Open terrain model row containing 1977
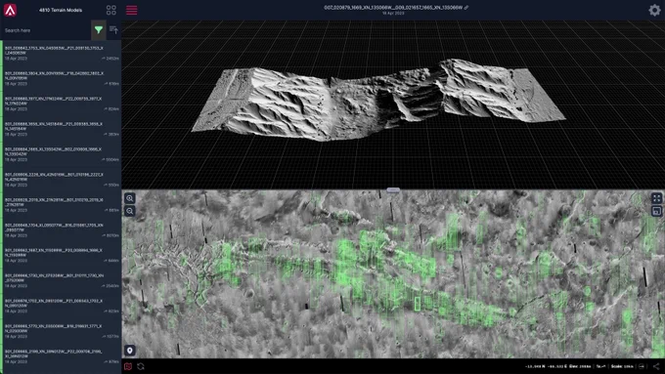665x374 pixels. 62,104
